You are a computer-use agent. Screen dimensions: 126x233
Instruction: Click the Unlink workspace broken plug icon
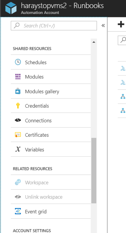18,197
